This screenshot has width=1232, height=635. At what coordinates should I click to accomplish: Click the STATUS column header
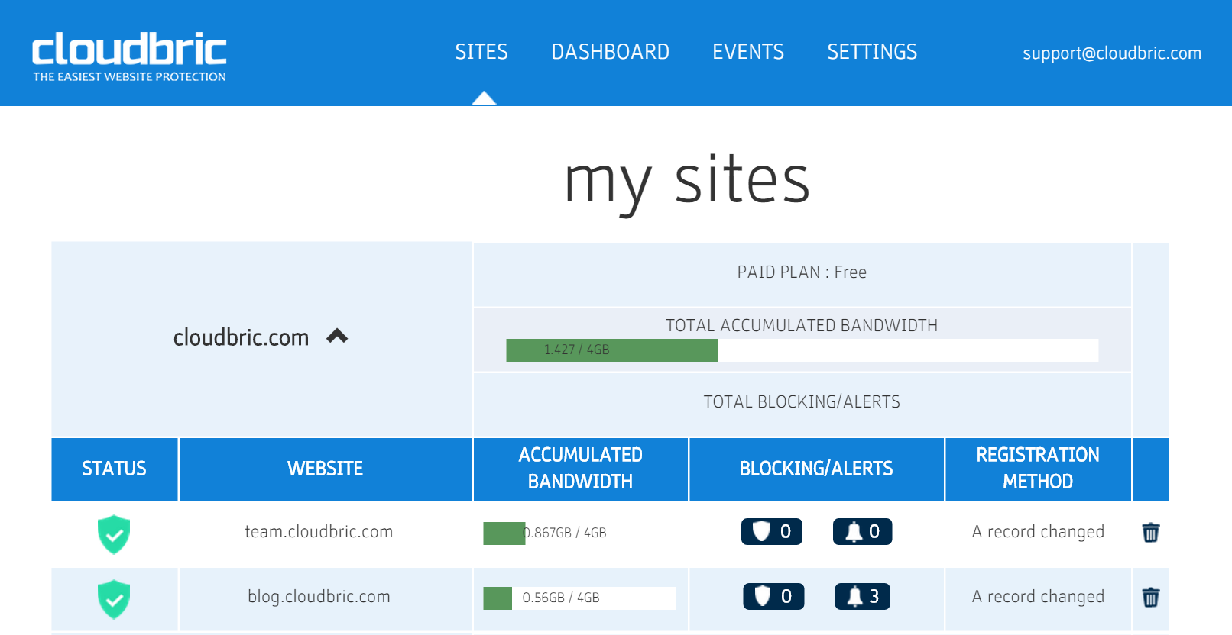[115, 469]
